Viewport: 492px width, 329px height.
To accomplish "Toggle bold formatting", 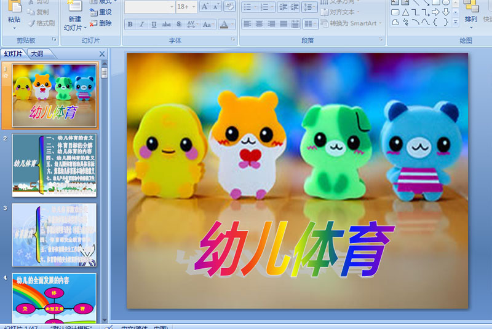I will tap(130, 24).
